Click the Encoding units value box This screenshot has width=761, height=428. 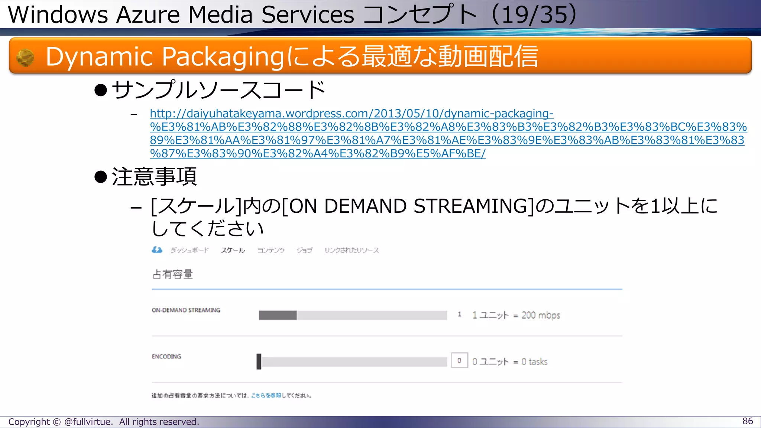pyautogui.click(x=459, y=360)
